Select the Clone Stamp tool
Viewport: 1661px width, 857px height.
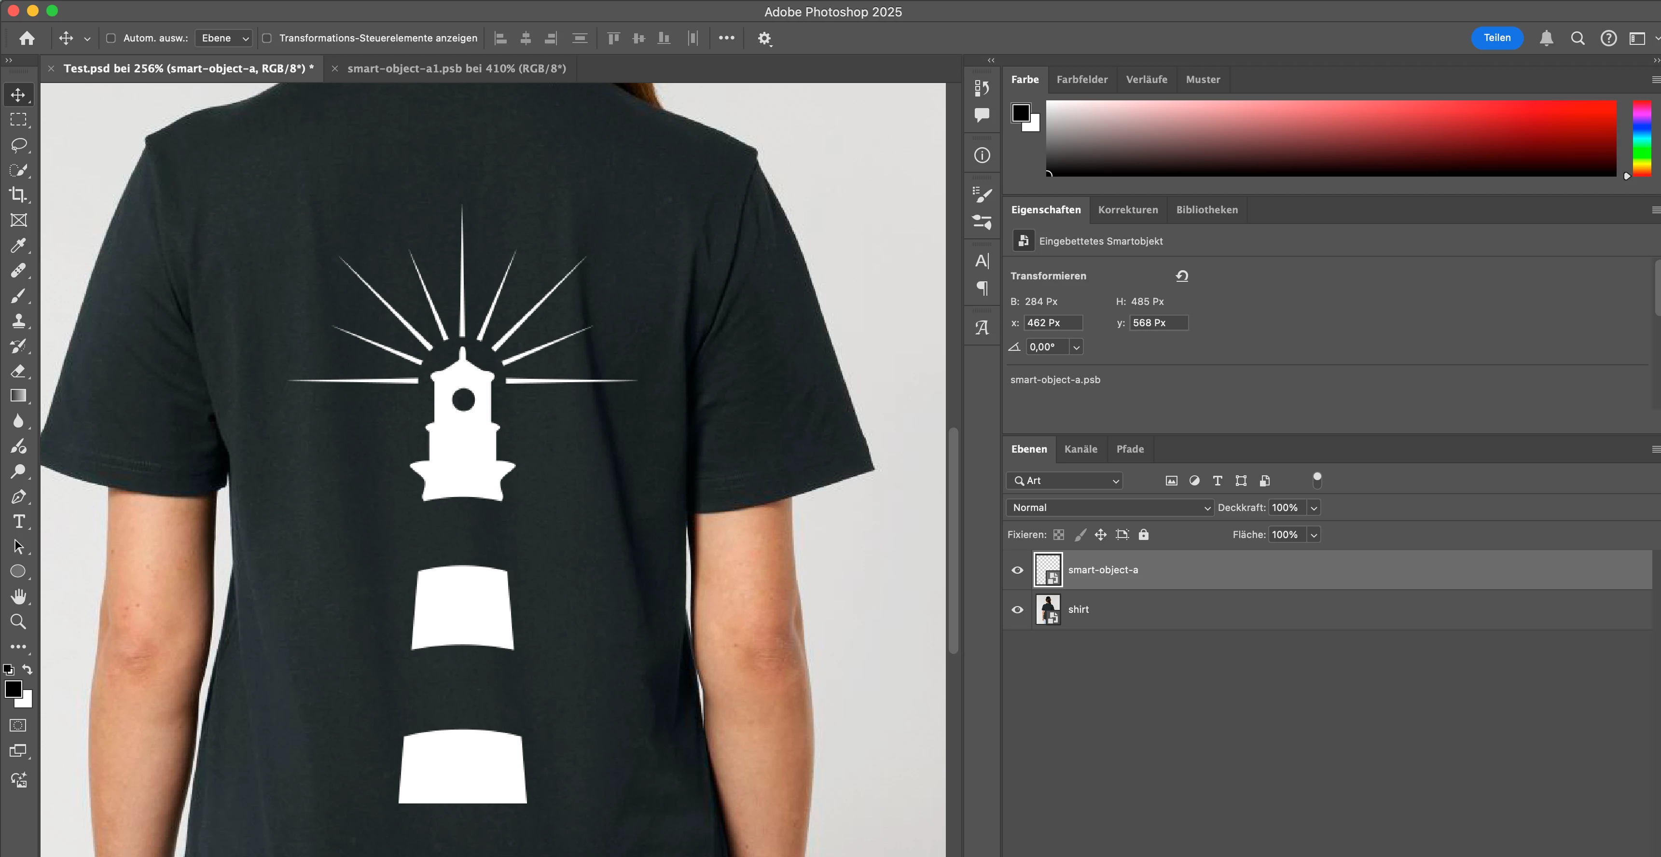pyautogui.click(x=18, y=321)
